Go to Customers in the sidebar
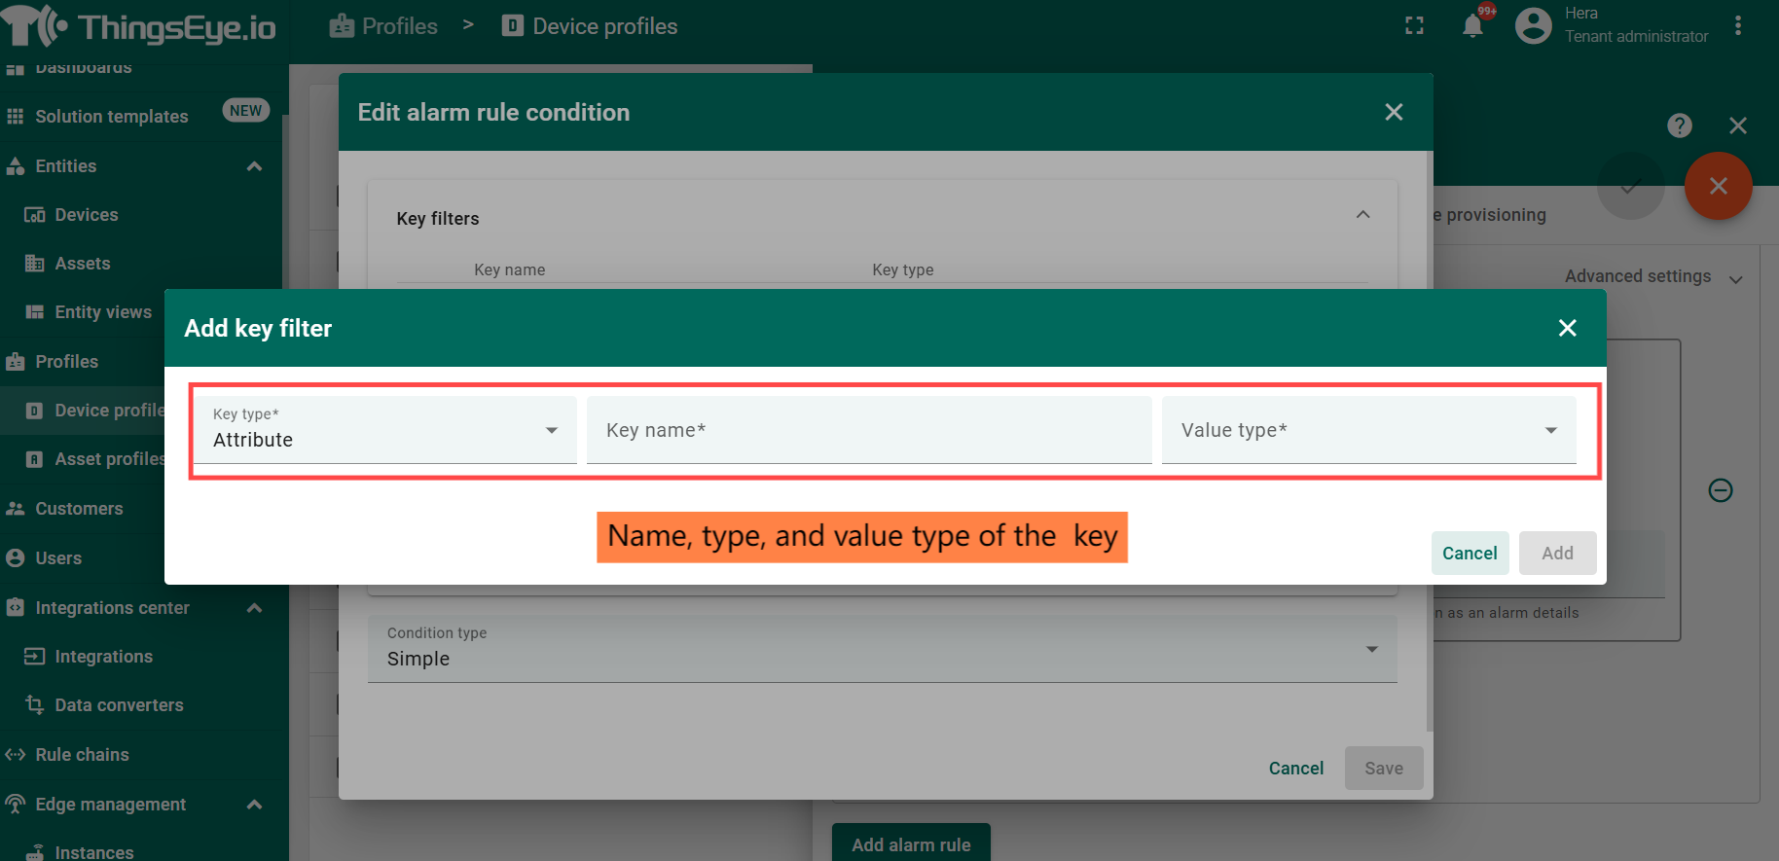Screen dimensions: 1779x861 click(x=79, y=509)
